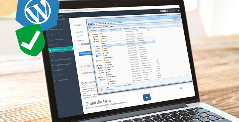Open the Widok menu

(100, 27)
